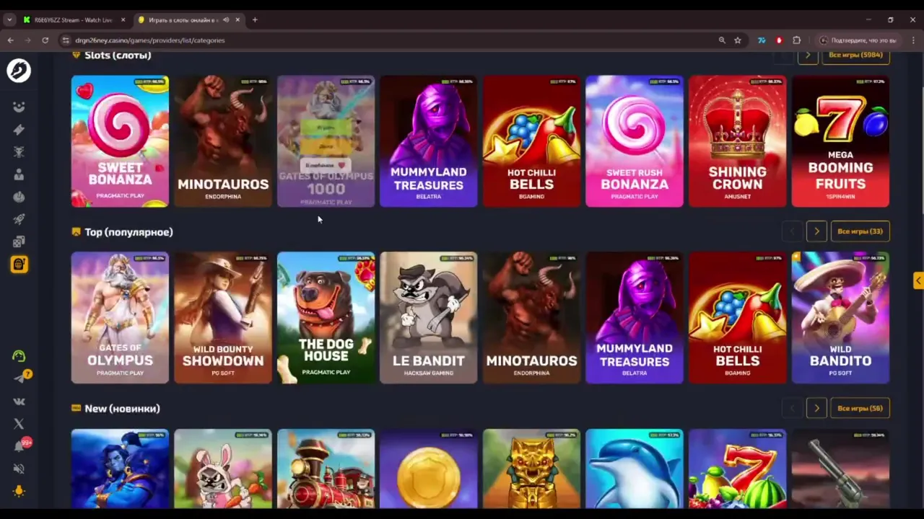Open Sweet Bonanza slot thumbnail
This screenshot has height=519, width=924.
click(x=120, y=141)
